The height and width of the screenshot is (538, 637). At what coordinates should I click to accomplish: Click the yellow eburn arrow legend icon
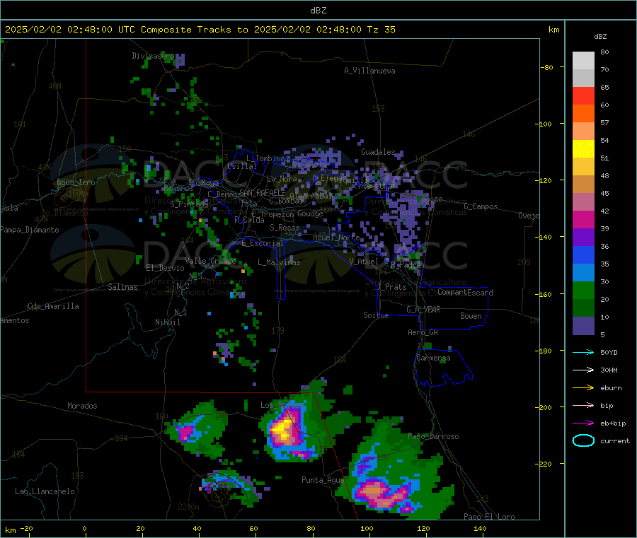point(583,388)
